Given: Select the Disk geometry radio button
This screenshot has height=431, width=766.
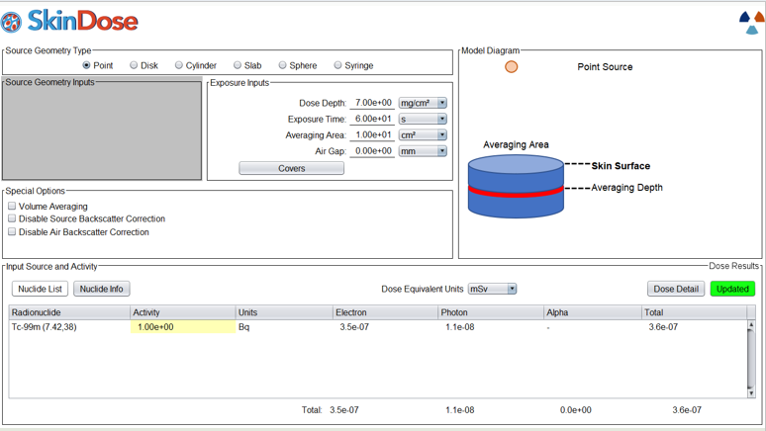Looking at the screenshot, I should point(134,65).
